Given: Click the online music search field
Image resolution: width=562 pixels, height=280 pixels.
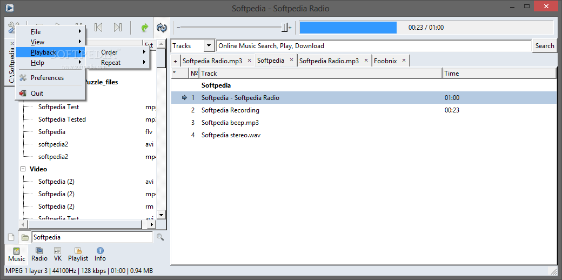Looking at the screenshot, I should pyautogui.click(x=374, y=46).
